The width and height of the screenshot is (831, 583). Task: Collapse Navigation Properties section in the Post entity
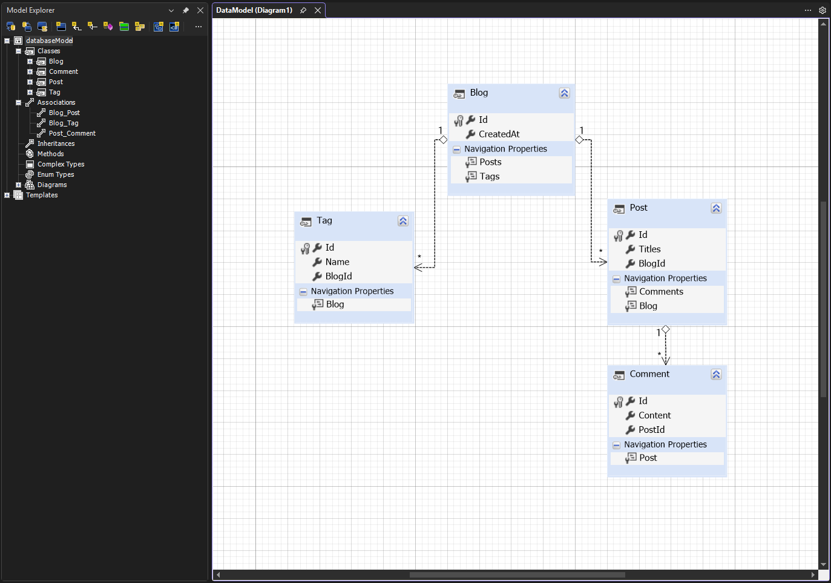[x=616, y=278]
